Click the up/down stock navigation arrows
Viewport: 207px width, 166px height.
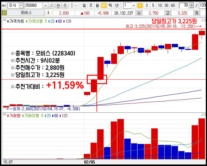pyautogui.click(x=72, y=6)
